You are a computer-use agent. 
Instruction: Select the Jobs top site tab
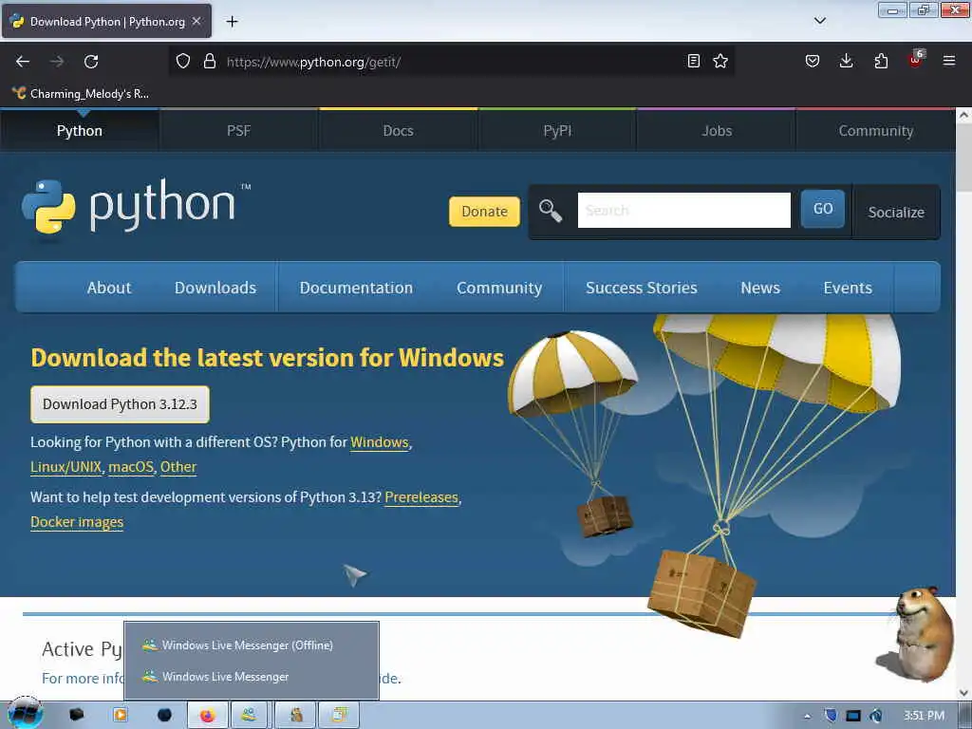[717, 130]
